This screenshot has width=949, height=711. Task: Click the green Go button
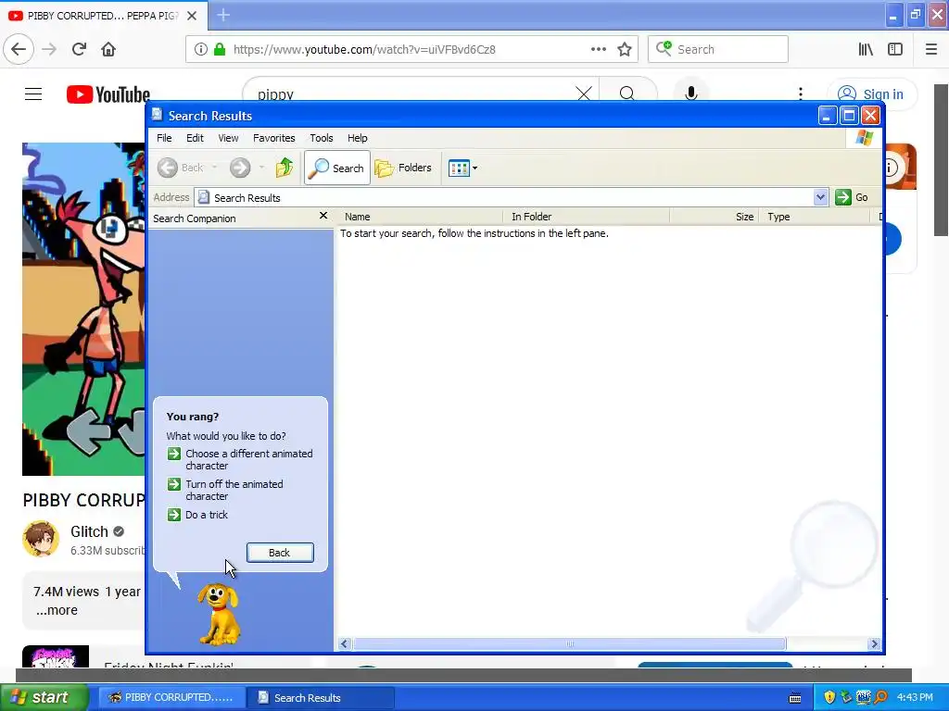[x=852, y=197]
